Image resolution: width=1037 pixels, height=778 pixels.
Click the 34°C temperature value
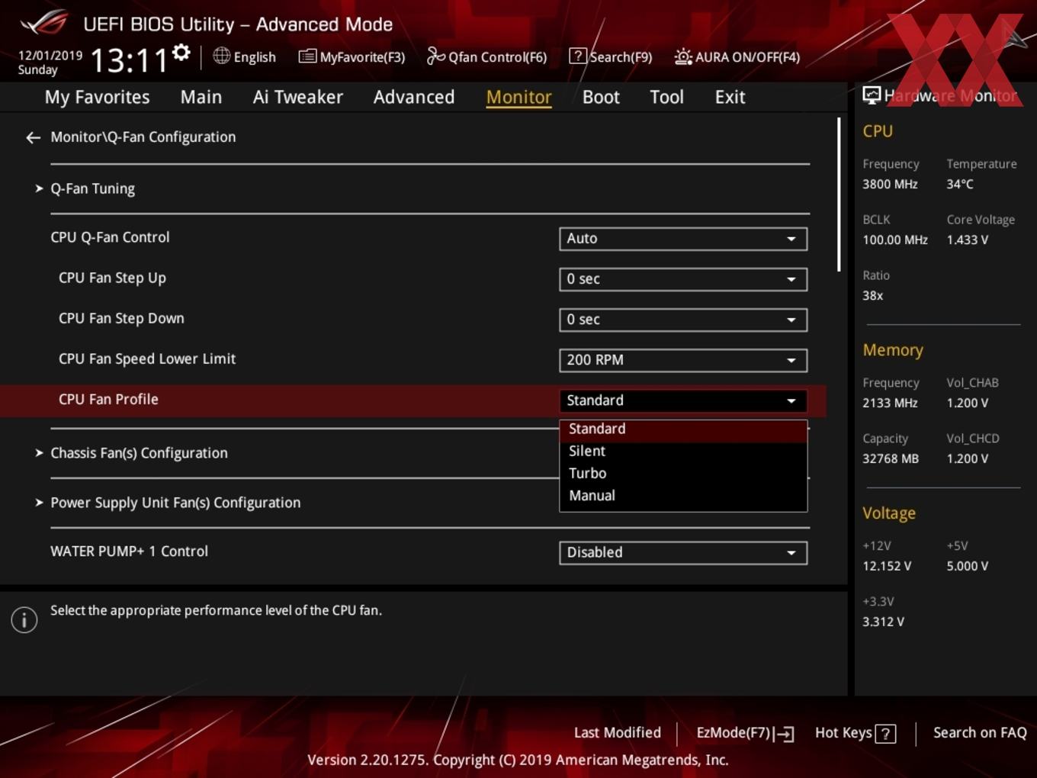click(960, 185)
